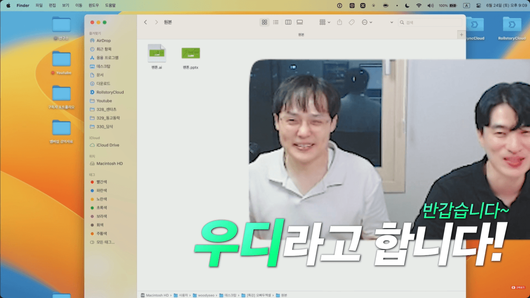The image size is (530, 298).
Task: Click the moon Focus icon in menu bar
Action: tap(407, 6)
